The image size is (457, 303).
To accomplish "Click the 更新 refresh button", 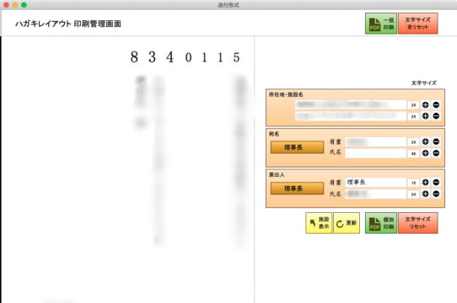I will click(x=347, y=223).
